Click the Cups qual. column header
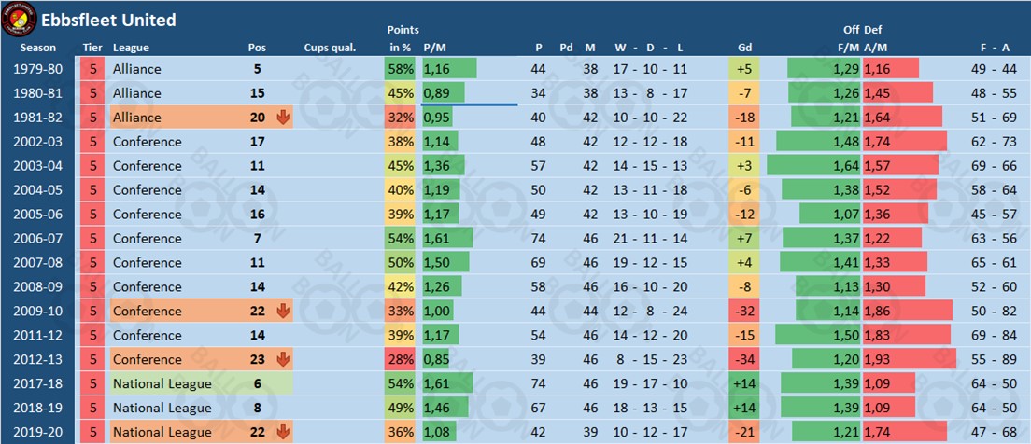1031x444 pixels. pos(331,48)
